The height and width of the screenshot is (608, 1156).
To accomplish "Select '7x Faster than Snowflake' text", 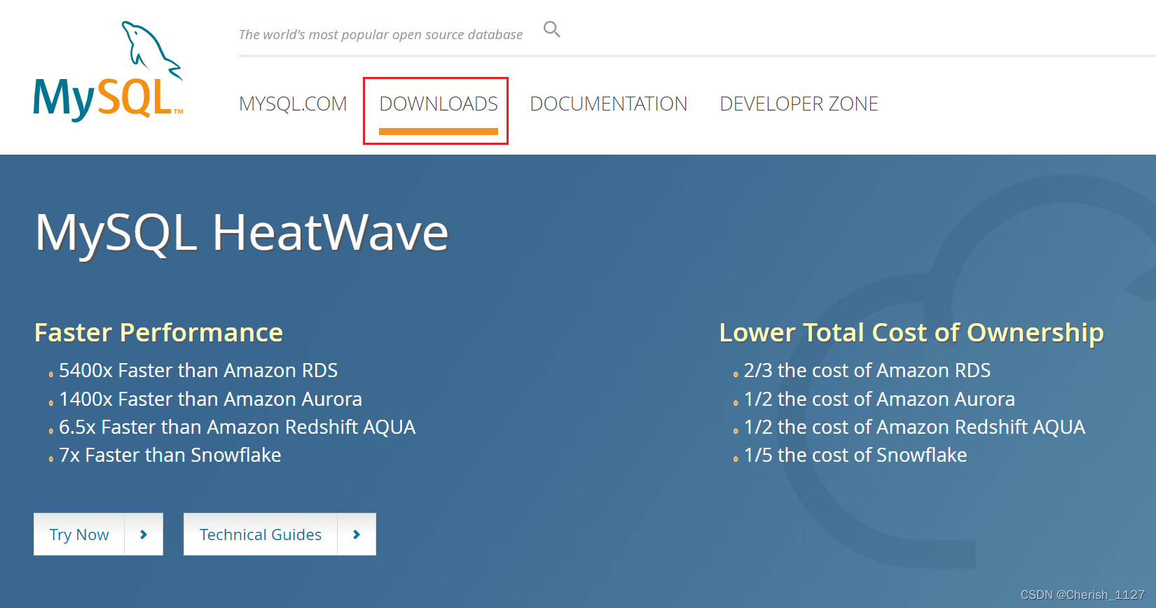I will (170, 455).
